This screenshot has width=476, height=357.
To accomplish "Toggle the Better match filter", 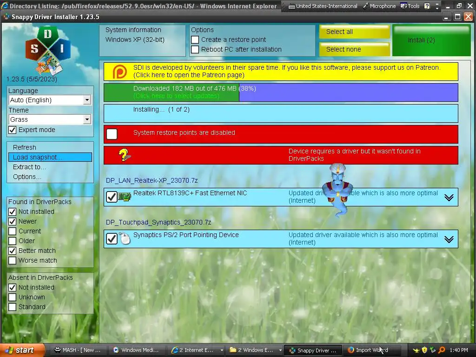I will pos(13,251).
